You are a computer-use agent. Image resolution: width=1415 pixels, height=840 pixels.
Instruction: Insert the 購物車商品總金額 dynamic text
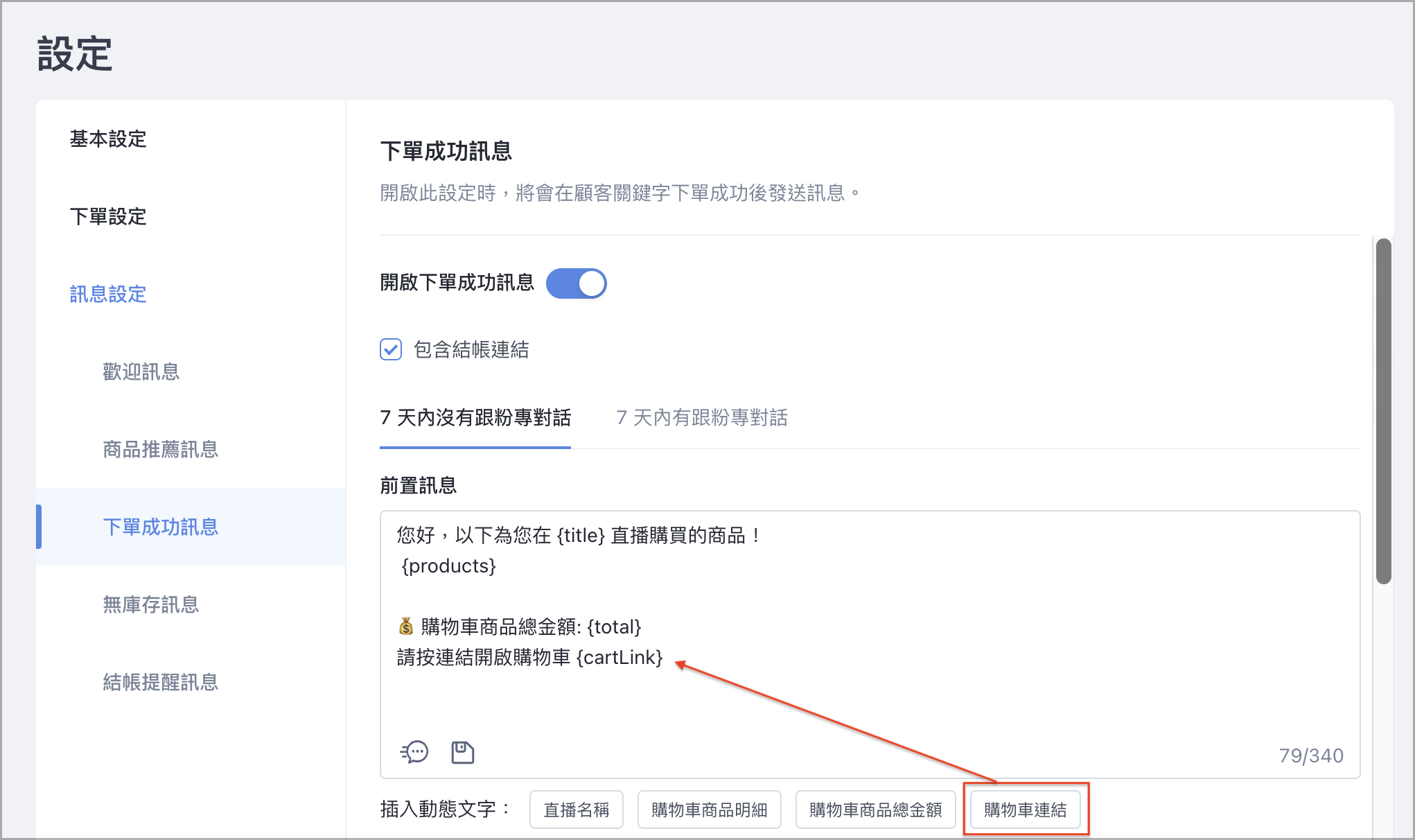876,810
